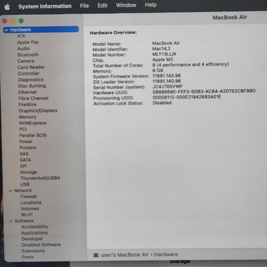Click the Provisioning UDID value
The height and width of the screenshot is (267, 267).
(187, 97)
